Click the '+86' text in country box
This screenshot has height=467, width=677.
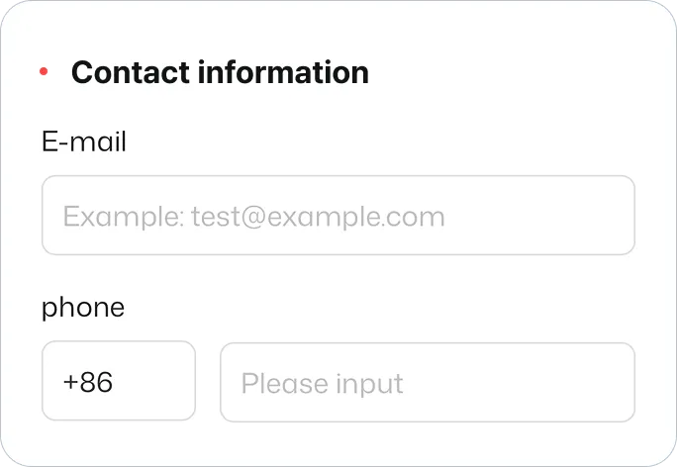(x=87, y=383)
